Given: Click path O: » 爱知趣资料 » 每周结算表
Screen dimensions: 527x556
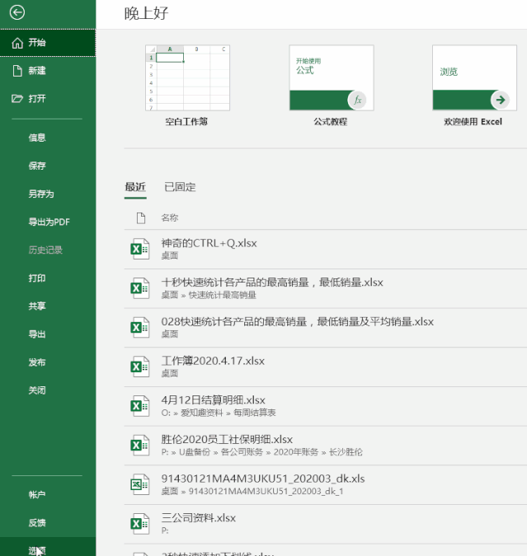Looking at the screenshot, I should point(219,413).
